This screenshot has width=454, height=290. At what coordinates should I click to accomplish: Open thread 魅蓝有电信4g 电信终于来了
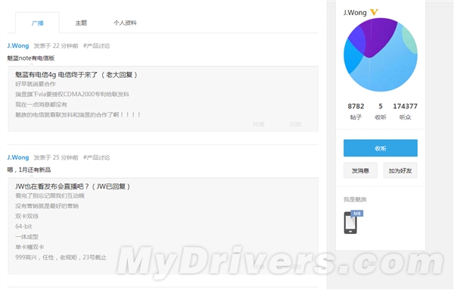pos(76,75)
